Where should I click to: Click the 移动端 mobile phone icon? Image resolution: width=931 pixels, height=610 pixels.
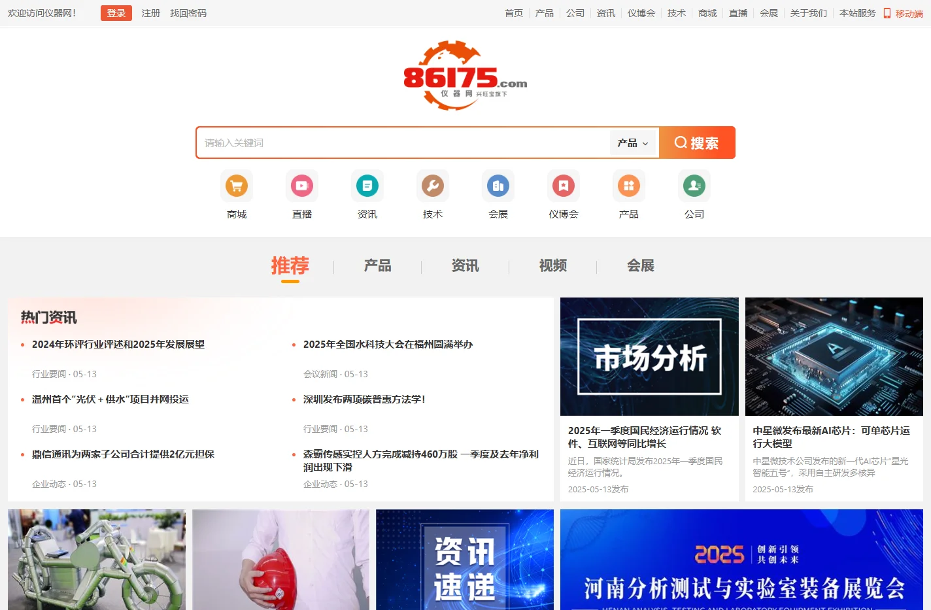click(887, 13)
